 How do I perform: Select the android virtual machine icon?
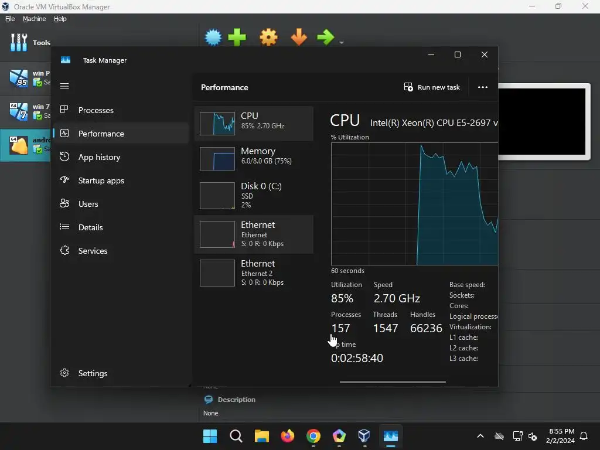19,145
